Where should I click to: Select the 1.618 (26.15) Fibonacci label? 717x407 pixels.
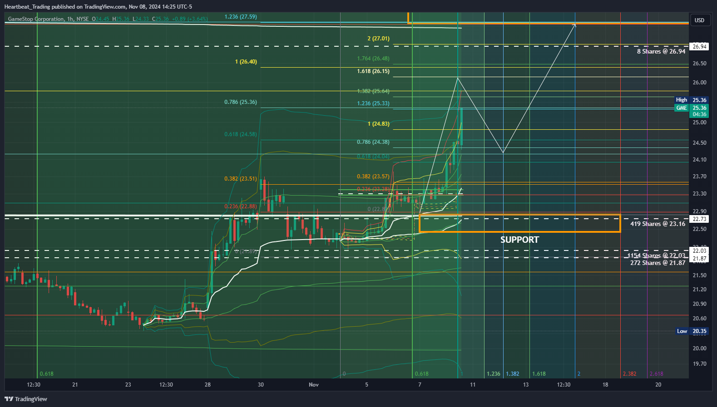373,71
